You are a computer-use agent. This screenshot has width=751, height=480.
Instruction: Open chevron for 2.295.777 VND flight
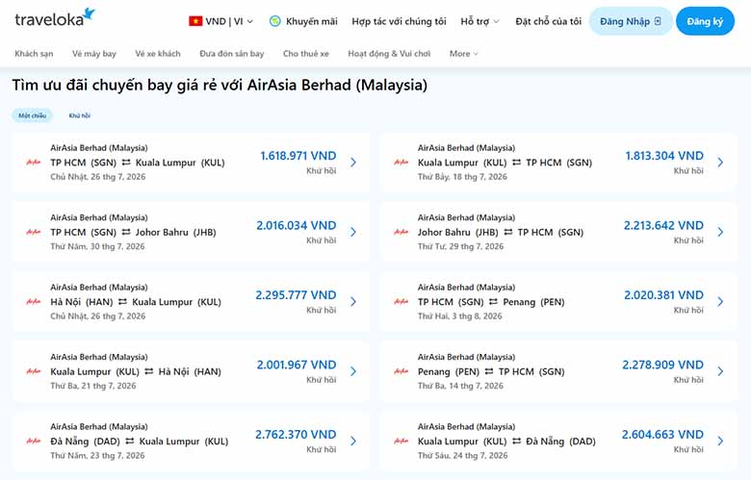353,302
